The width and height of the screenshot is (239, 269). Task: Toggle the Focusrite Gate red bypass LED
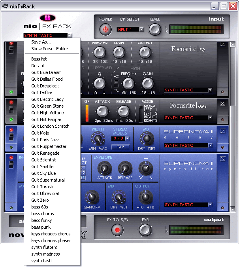11,102
